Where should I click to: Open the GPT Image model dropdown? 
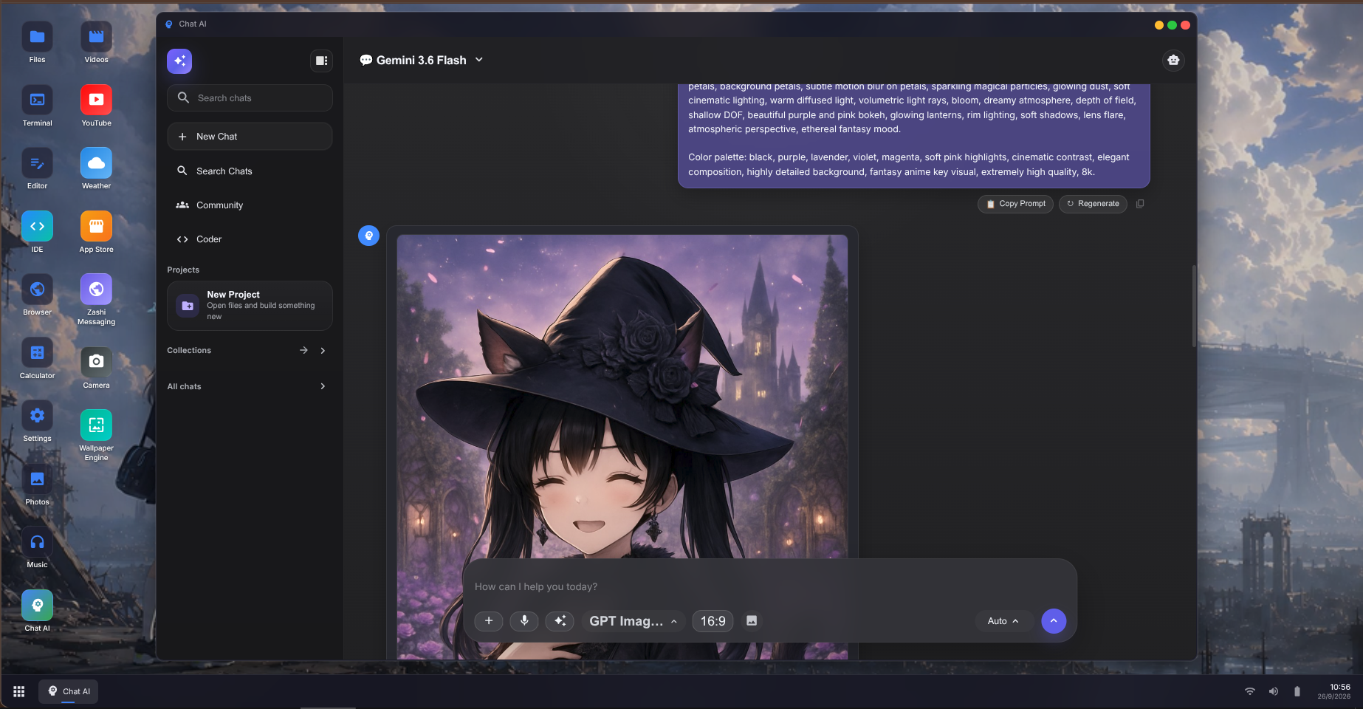pyautogui.click(x=634, y=621)
